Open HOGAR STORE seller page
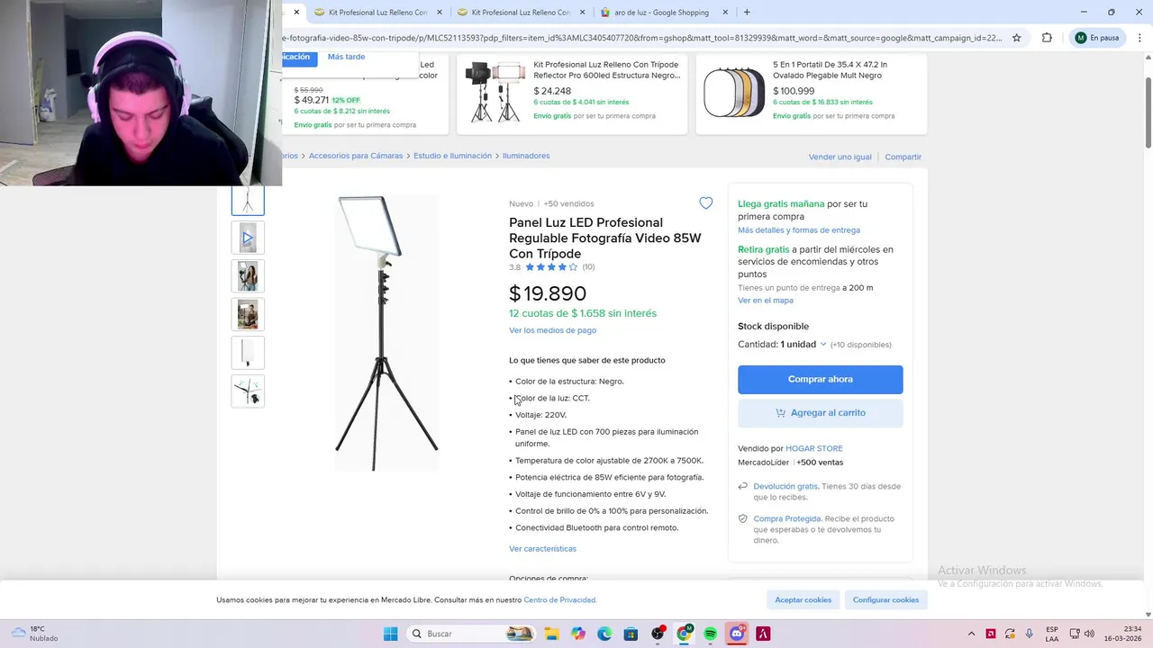1153x648 pixels. tap(814, 448)
